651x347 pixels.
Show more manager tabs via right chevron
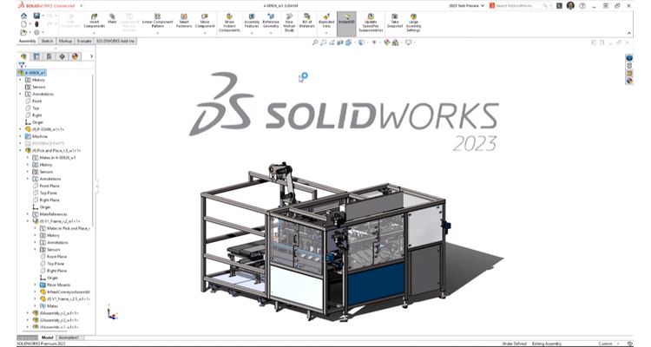tap(91, 56)
